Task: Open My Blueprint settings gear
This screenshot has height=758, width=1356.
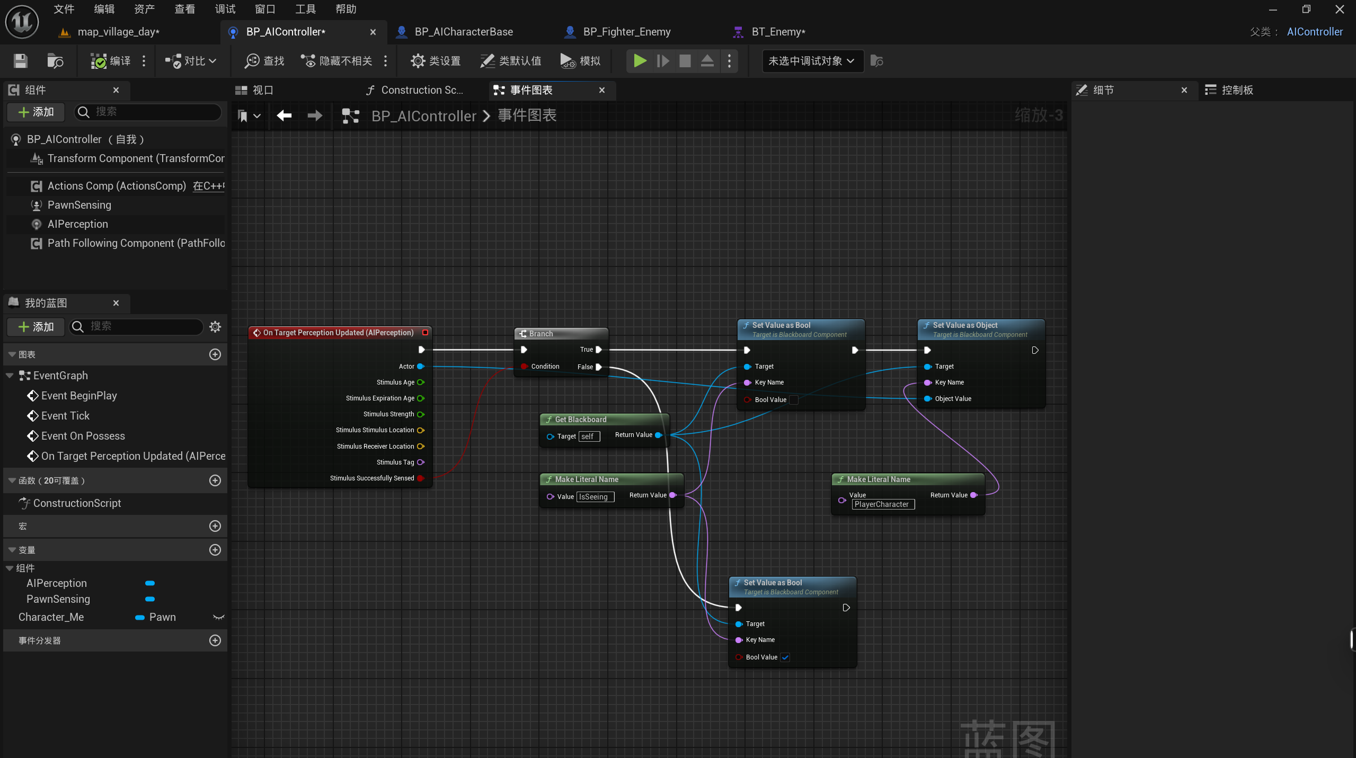Action: pyautogui.click(x=215, y=327)
